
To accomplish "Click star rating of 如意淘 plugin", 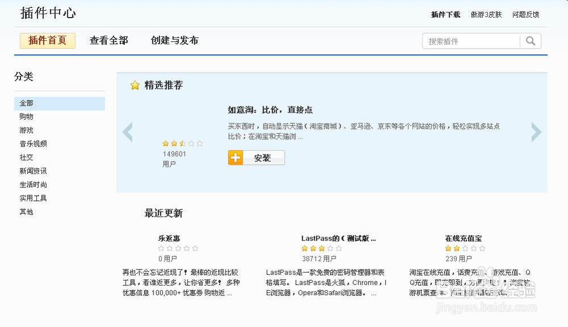I will click(x=182, y=144).
